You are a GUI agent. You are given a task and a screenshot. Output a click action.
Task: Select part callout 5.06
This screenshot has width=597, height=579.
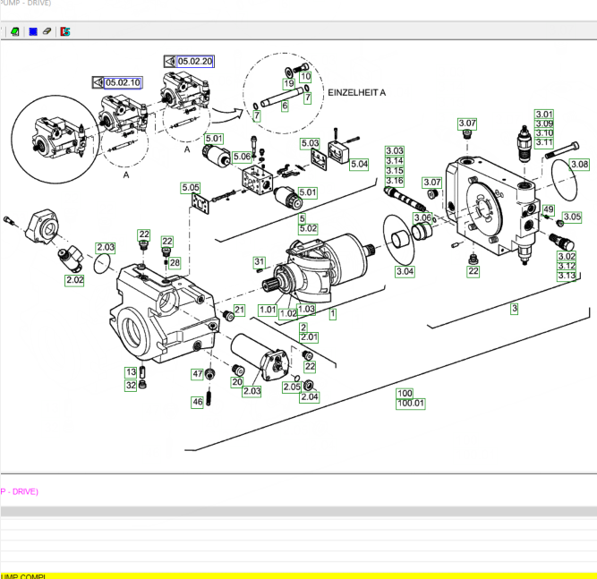pos(242,158)
